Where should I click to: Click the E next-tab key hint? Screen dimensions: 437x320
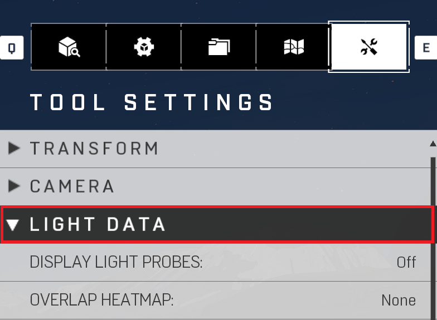pyautogui.click(x=426, y=48)
